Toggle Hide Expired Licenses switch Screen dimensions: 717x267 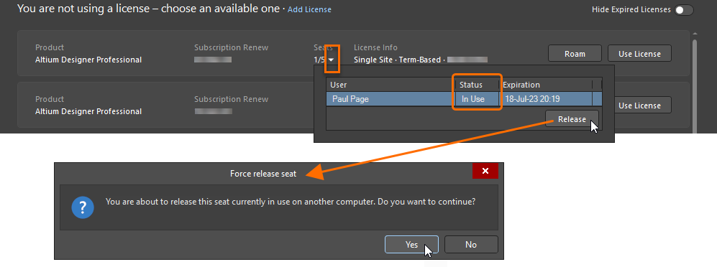[x=684, y=9]
